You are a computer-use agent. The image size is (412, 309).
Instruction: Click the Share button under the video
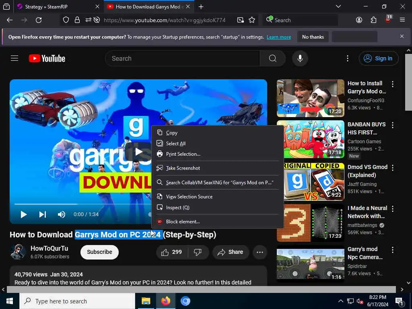pos(231,252)
